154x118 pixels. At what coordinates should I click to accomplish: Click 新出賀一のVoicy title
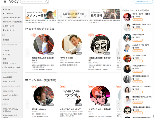pos(39,109)
